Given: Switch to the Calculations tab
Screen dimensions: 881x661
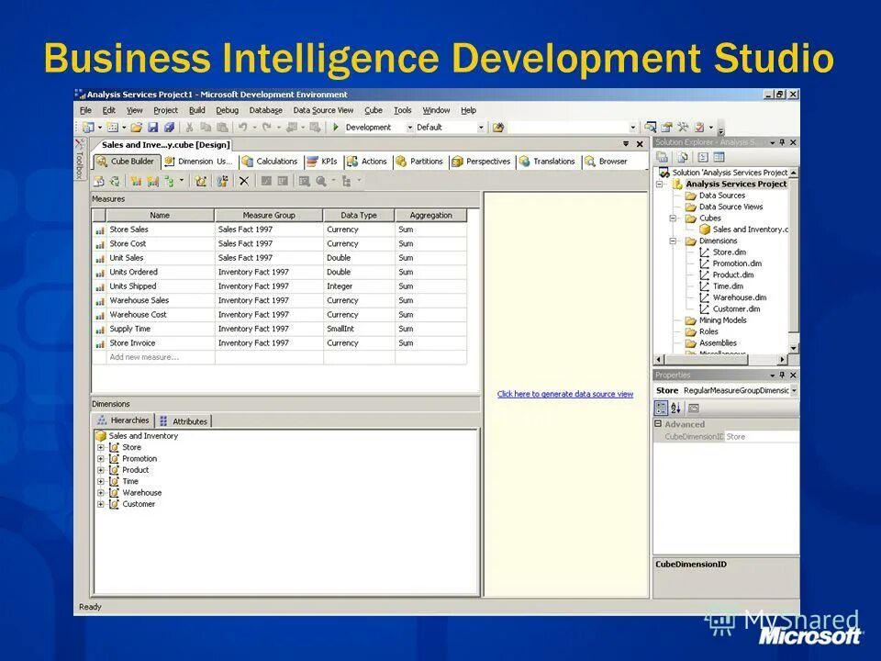Looking at the screenshot, I should pos(271,162).
